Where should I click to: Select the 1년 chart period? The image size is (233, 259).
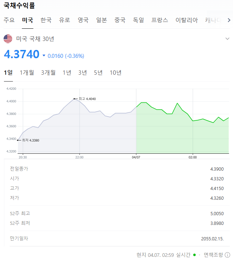pyautogui.click(x=67, y=73)
